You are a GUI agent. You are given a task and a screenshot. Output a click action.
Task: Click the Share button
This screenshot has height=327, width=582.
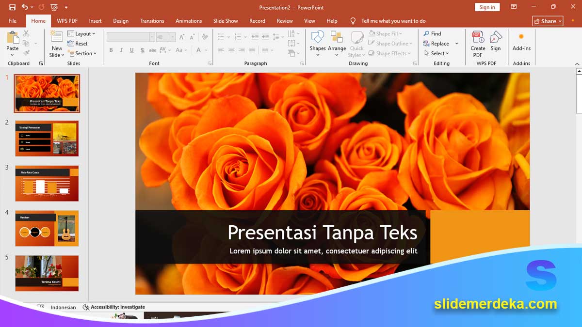coord(548,21)
